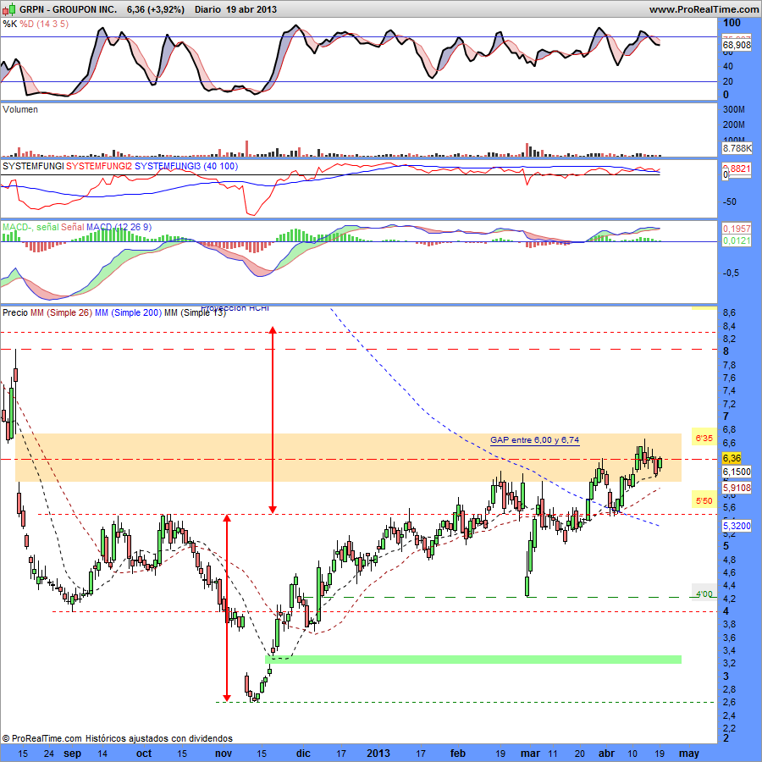Click the 2013 label on time axis
The height and width of the screenshot is (762, 762).
click(x=378, y=754)
